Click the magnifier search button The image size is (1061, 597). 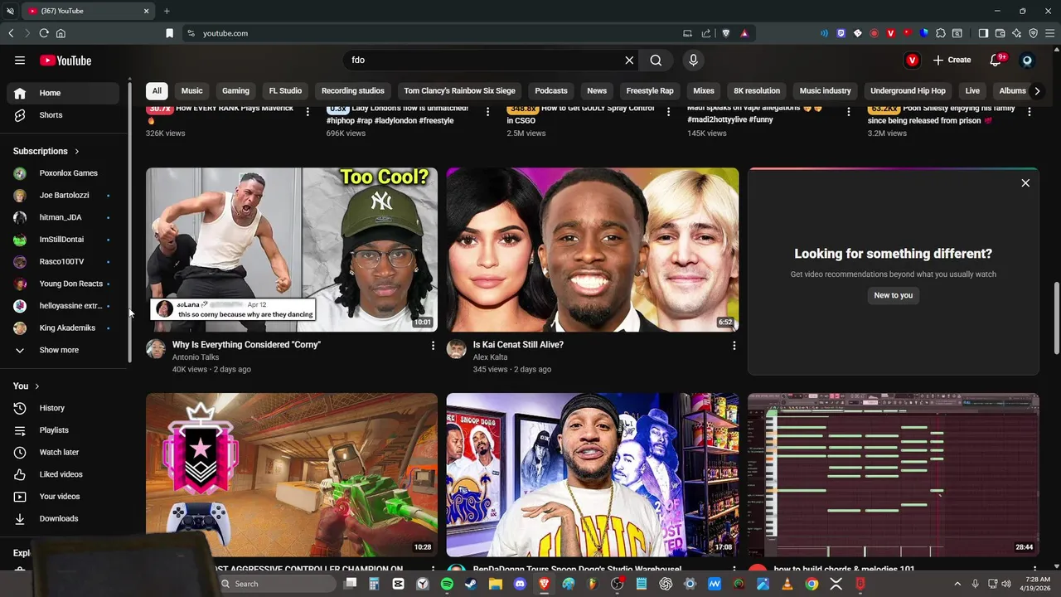(656, 60)
